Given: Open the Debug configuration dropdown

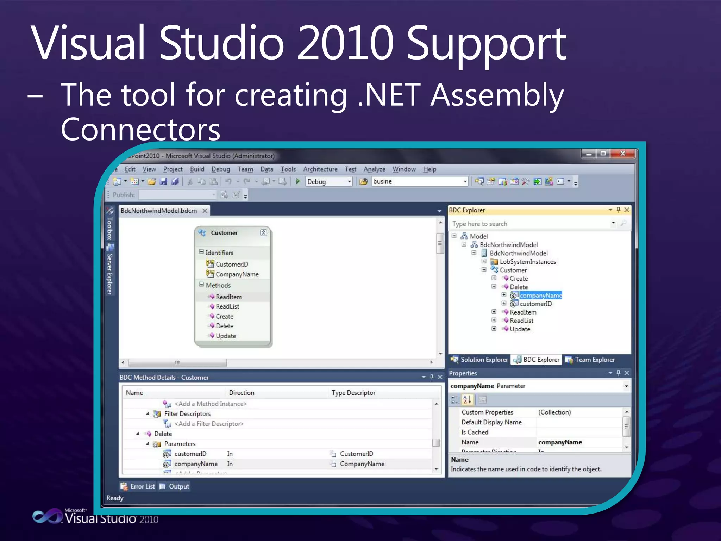Looking at the screenshot, I should coord(349,181).
